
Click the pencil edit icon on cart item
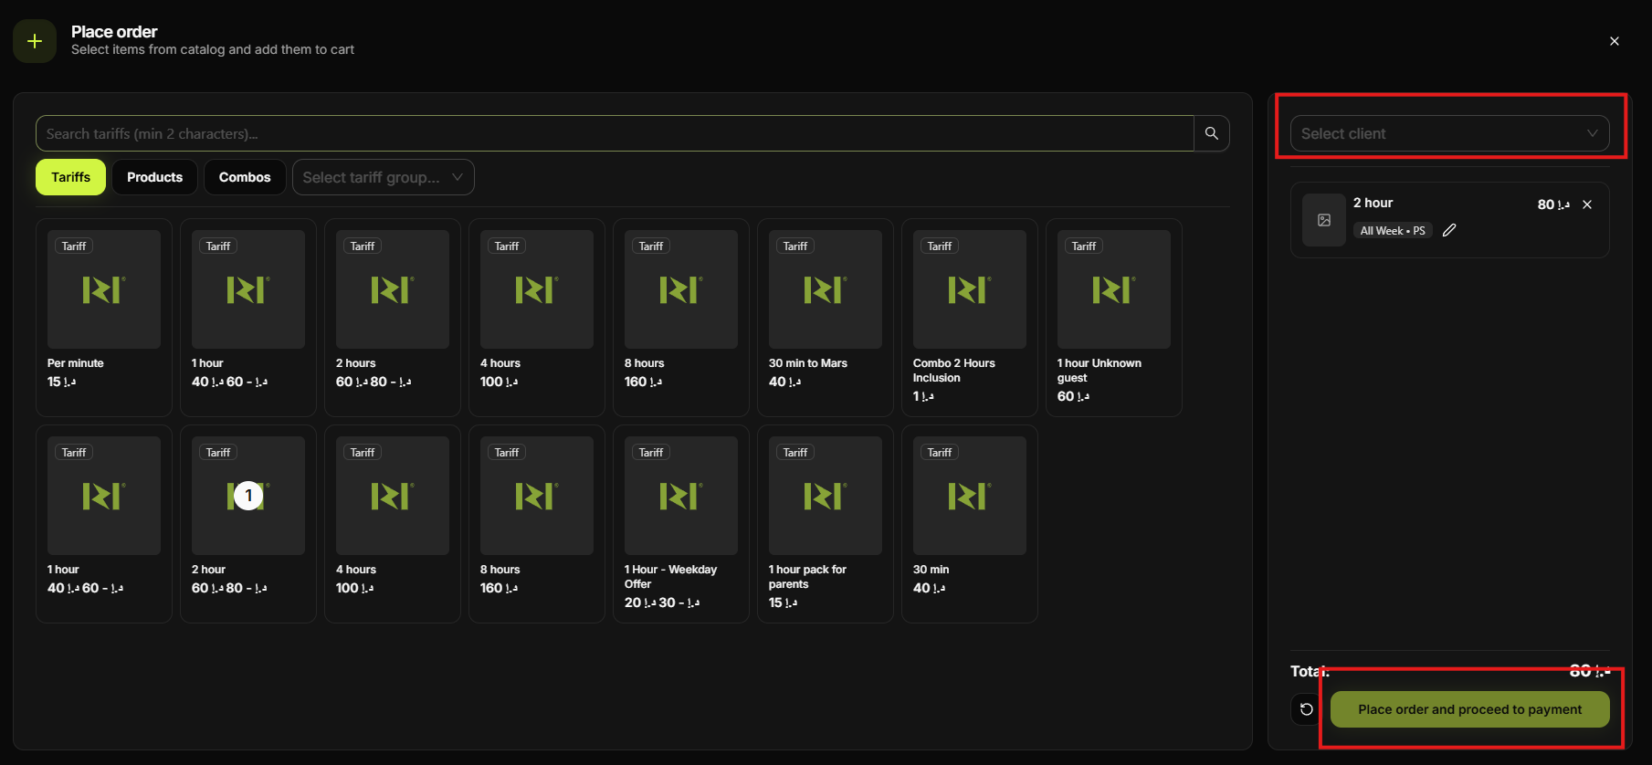(x=1449, y=231)
